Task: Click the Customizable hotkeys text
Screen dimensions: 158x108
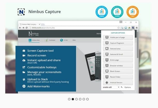Action: tap(42, 67)
